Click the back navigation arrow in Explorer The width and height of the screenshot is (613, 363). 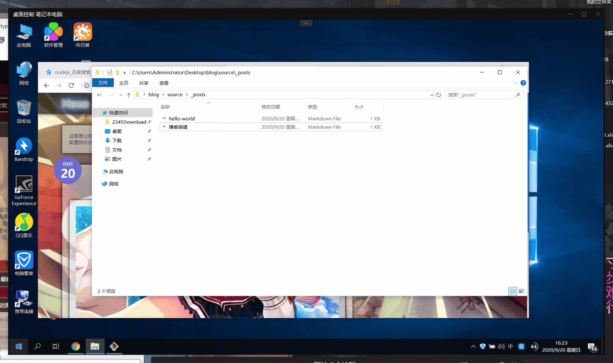click(100, 95)
